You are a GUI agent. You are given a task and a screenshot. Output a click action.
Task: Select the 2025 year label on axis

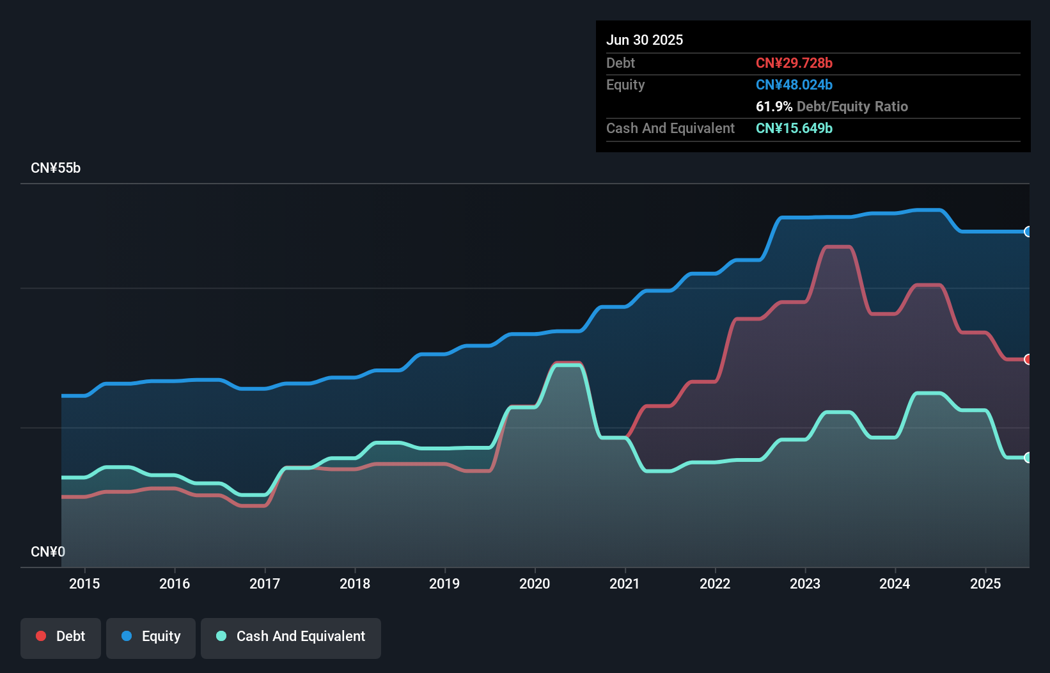tap(985, 583)
